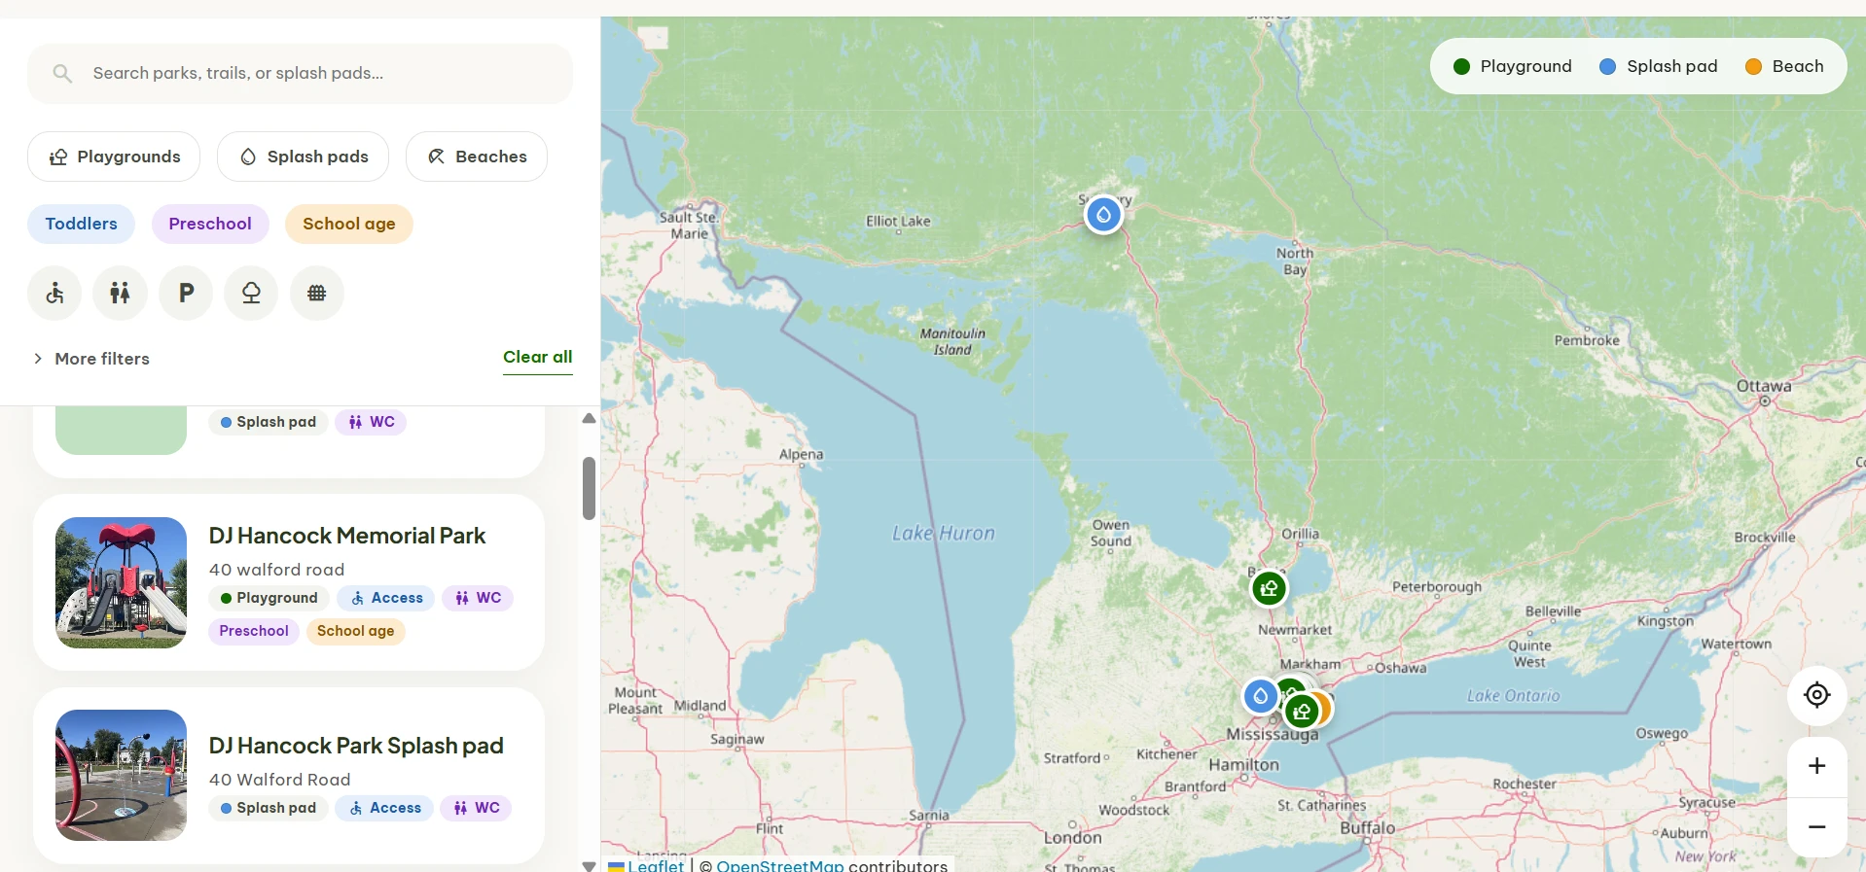Open DJ Hancock Park Splash pad photo
Viewport: 1866px width, 872px height.
click(x=121, y=775)
